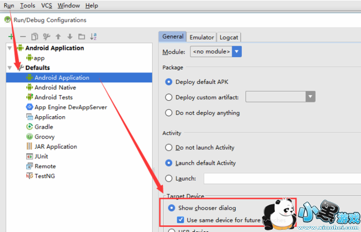Open the Help menu
The height and width of the screenshot is (232, 361).
click(x=92, y=6)
